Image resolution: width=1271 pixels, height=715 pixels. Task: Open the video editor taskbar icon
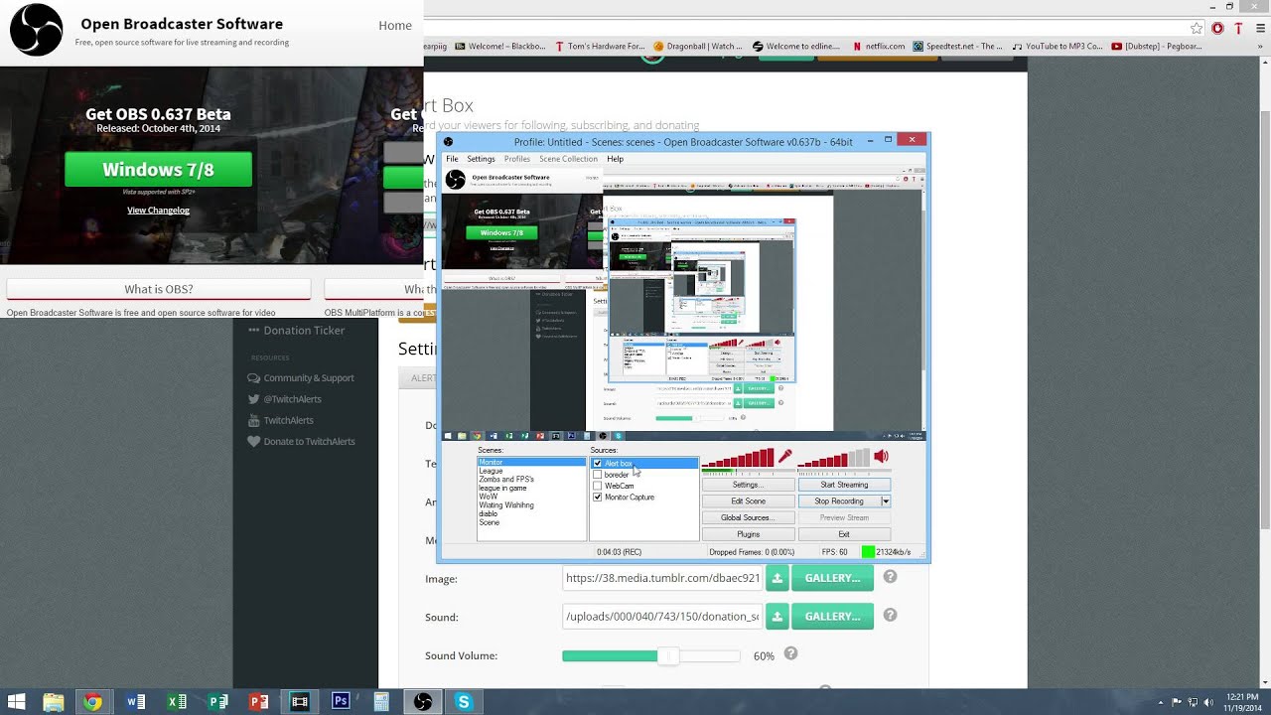coord(299,702)
